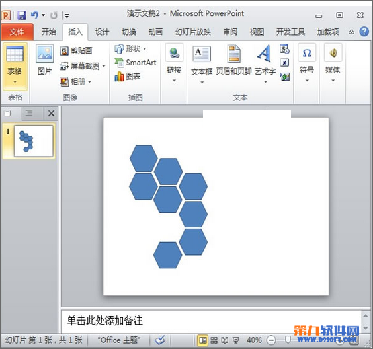Switch to the 动画 Animations tab
The width and height of the screenshot is (373, 349).
[x=155, y=32]
